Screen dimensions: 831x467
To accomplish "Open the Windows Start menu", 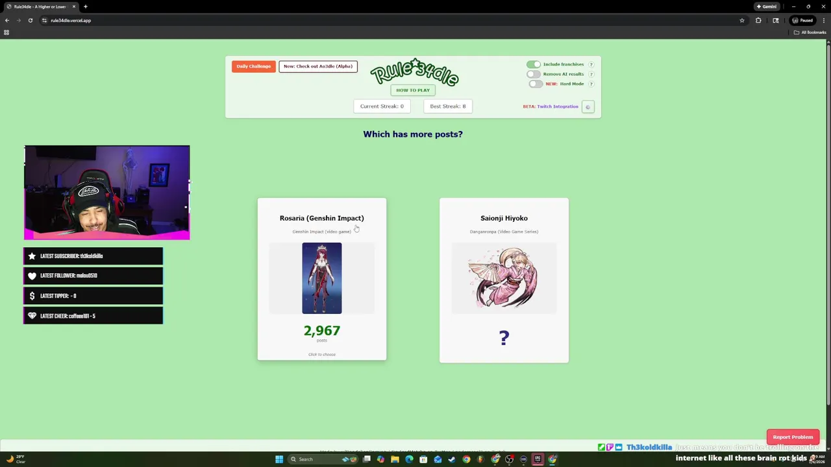I will click(279, 459).
